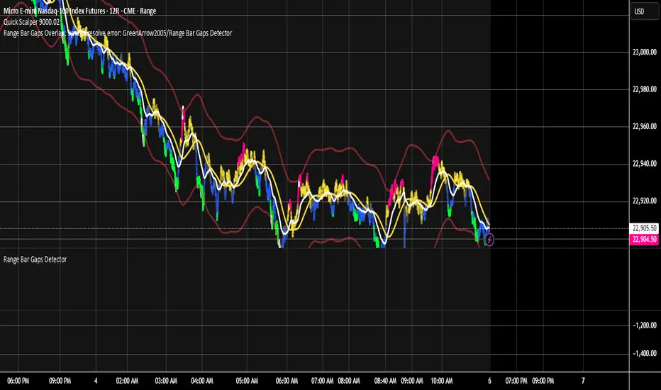Click the pink 22,904.50 price label

tap(644, 240)
